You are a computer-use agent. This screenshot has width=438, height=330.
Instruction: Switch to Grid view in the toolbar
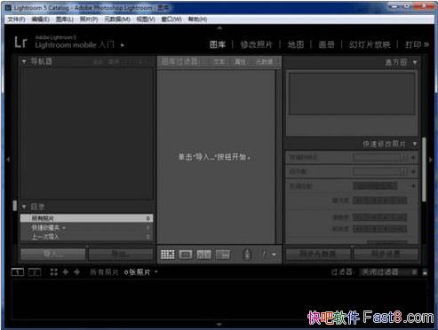[168, 255]
